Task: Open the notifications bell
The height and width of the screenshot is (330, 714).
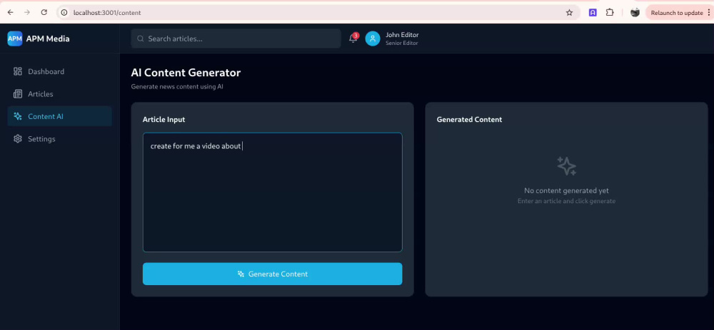Action: click(x=353, y=38)
